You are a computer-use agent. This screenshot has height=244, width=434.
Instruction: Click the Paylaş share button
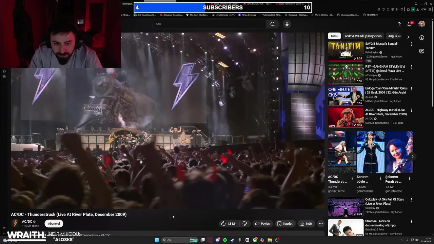pyautogui.click(x=262, y=224)
